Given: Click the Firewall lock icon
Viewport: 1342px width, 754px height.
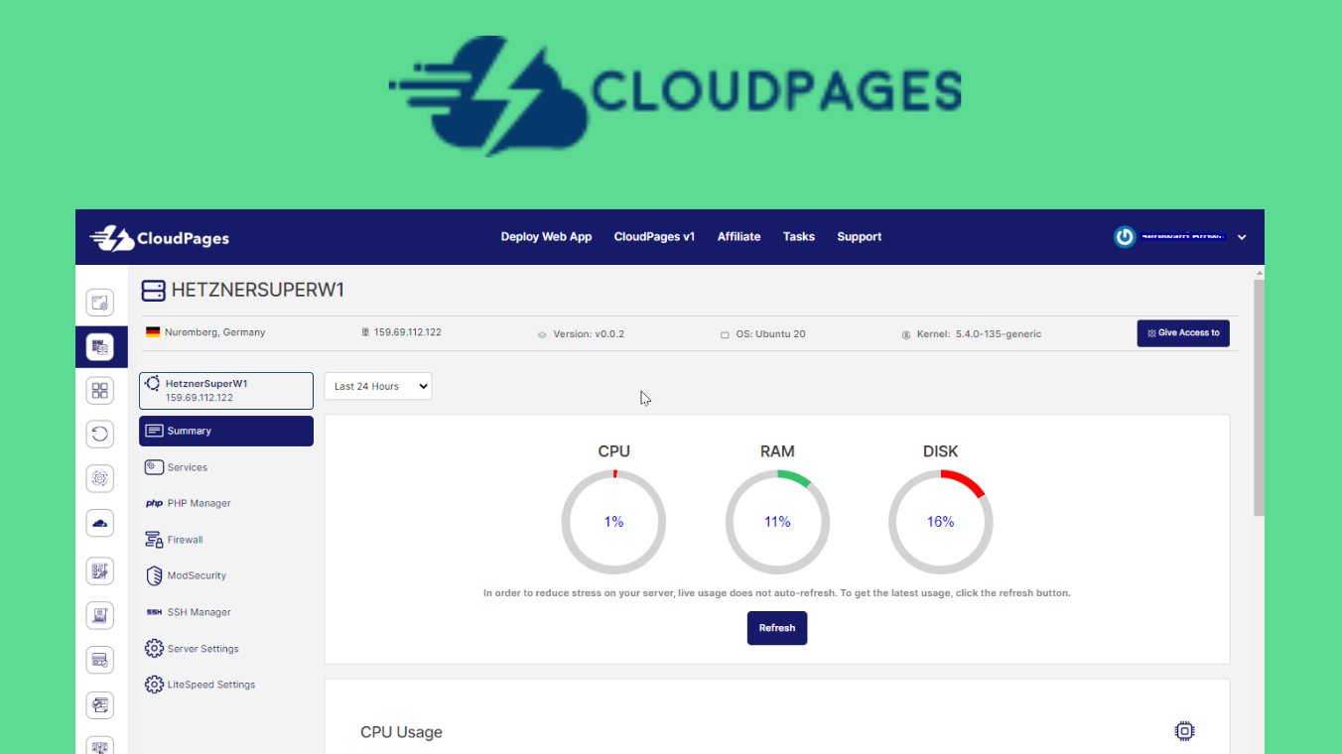Looking at the screenshot, I should tap(154, 540).
